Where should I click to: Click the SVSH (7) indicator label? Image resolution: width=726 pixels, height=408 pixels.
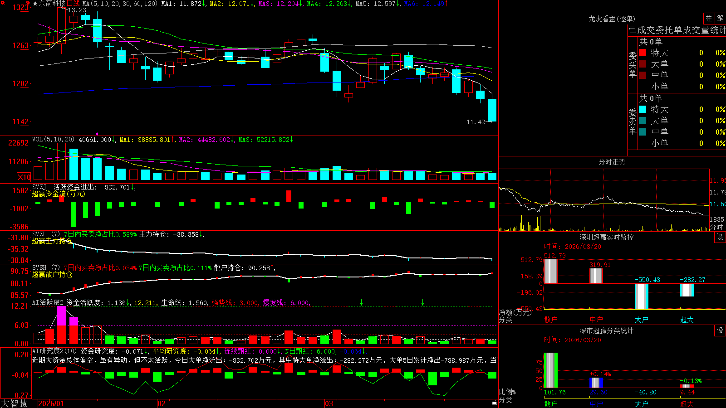click(x=46, y=267)
